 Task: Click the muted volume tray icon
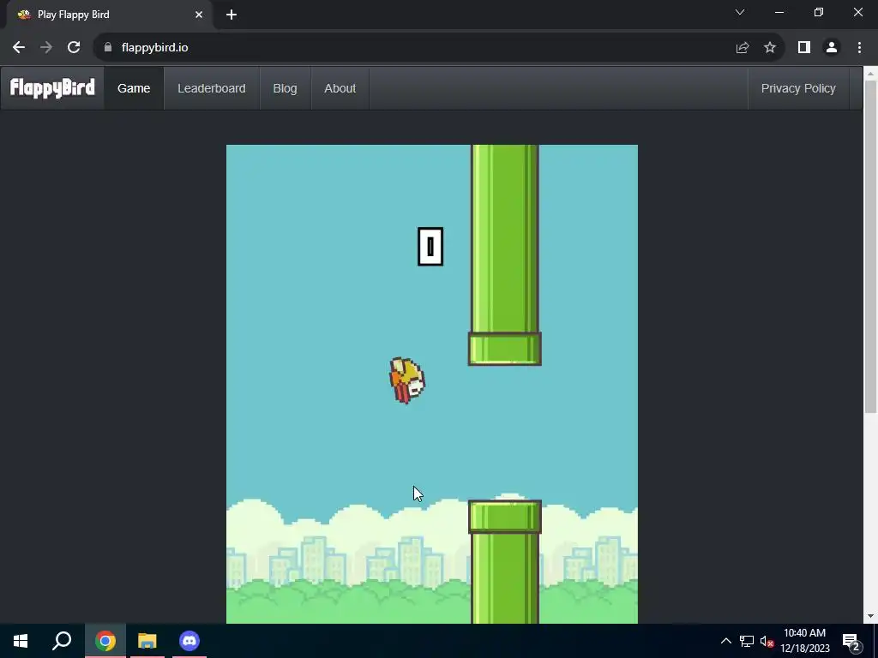click(767, 641)
